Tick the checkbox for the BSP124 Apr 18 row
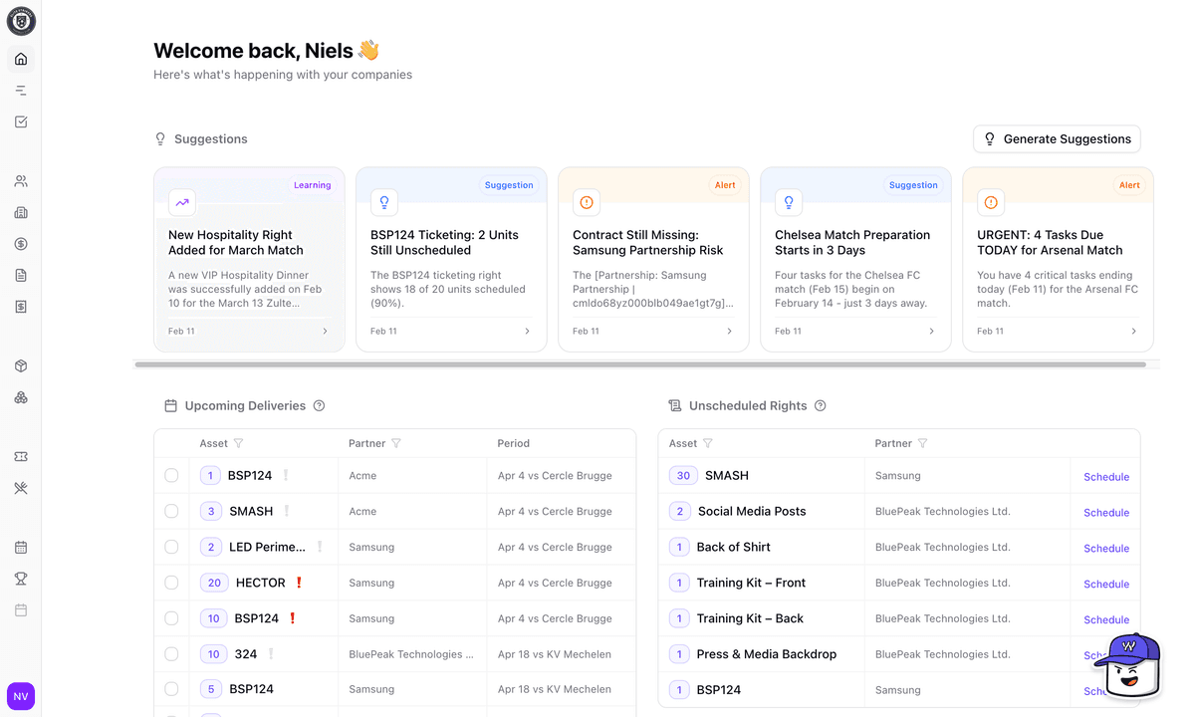Screen dimensions: 1195x717 coord(171,689)
